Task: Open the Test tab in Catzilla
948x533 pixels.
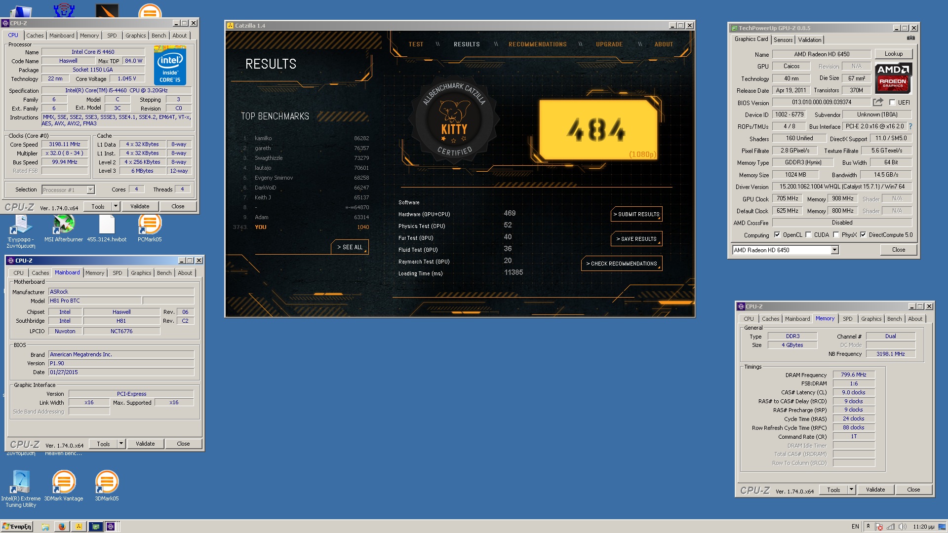Action: (416, 44)
